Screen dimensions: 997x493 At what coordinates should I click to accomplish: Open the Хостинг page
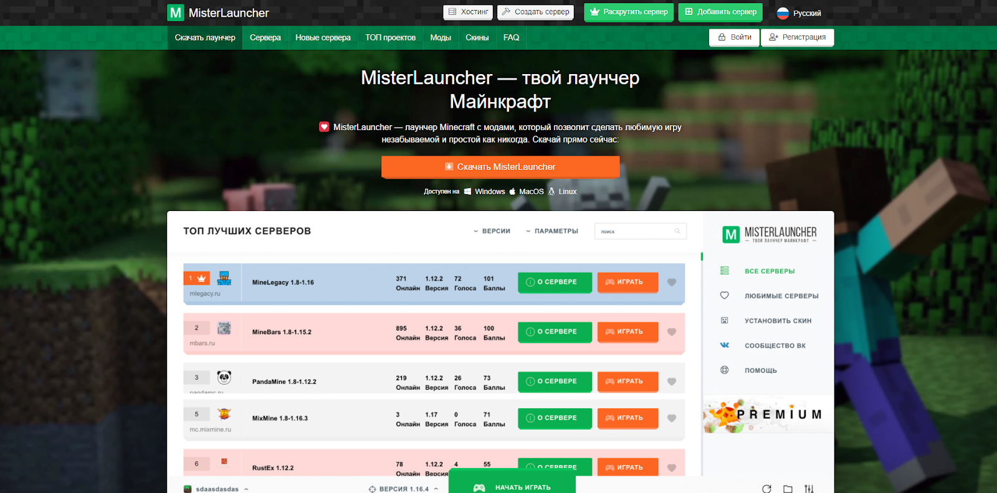point(468,12)
